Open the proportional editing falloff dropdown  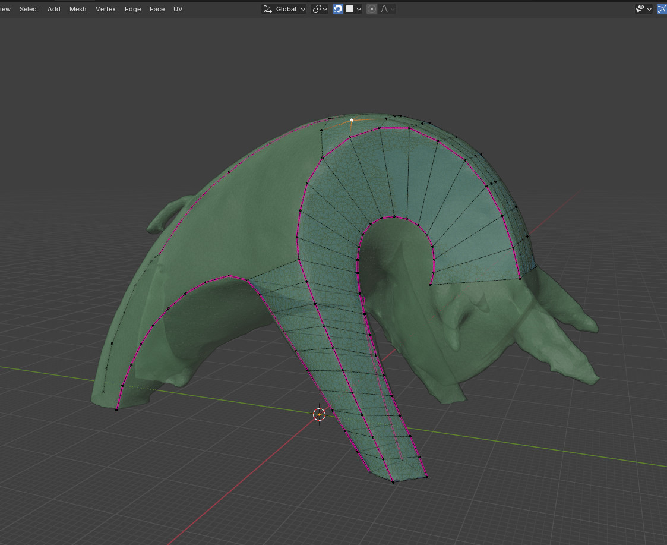387,9
